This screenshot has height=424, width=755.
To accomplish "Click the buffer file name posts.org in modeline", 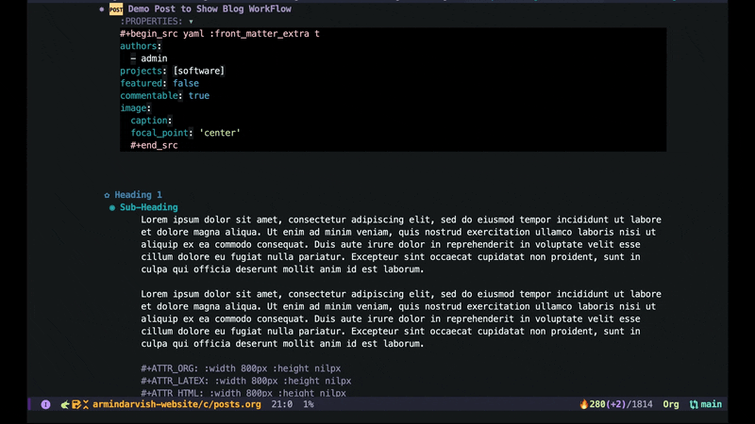I will pyautogui.click(x=176, y=404).
